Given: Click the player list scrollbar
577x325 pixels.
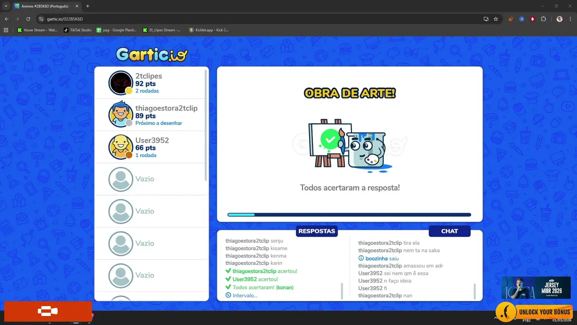Looking at the screenshot, I should point(206,125).
